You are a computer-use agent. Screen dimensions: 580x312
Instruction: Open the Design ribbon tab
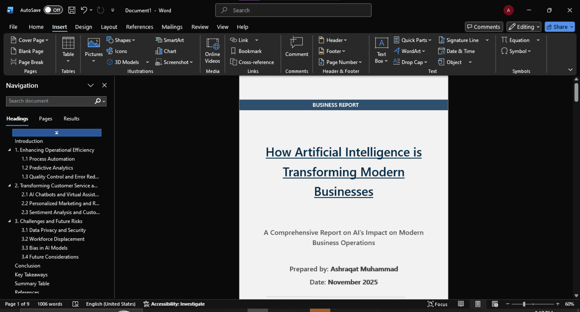click(x=83, y=27)
